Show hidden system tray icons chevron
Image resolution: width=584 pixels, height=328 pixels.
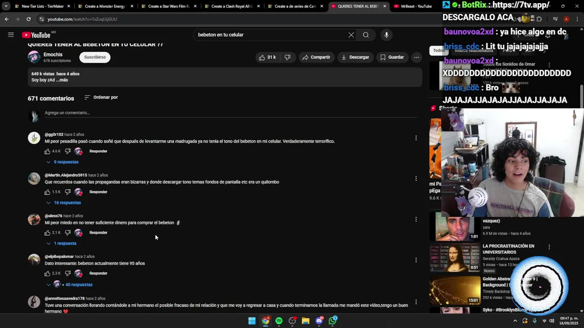click(x=516, y=321)
